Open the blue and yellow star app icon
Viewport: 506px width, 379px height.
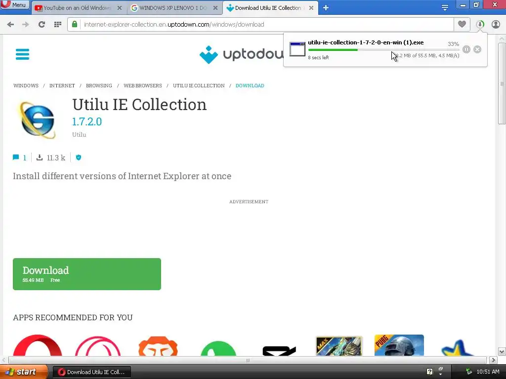458,347
